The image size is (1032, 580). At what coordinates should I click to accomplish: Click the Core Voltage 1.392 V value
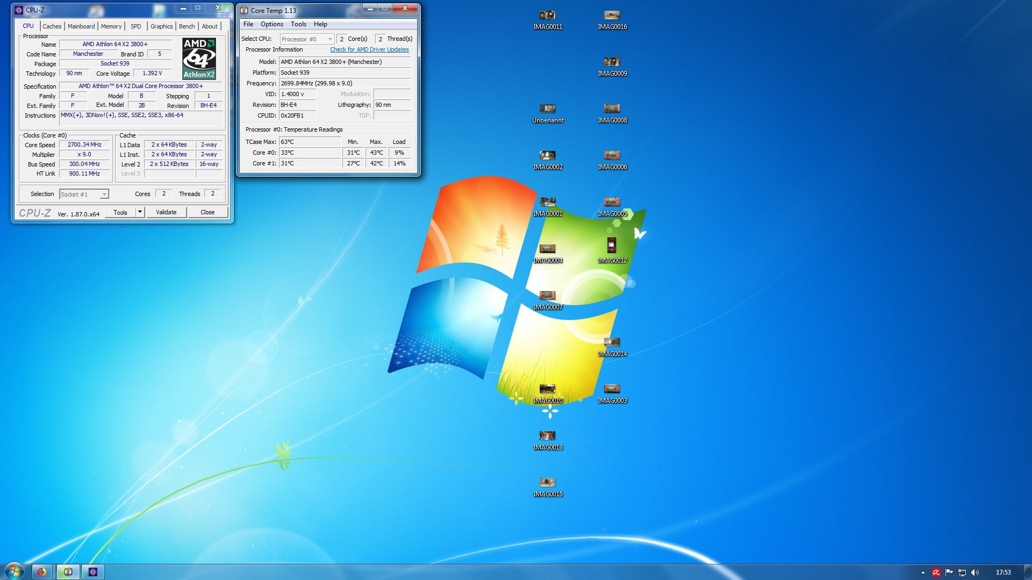[x=152, y=73]
